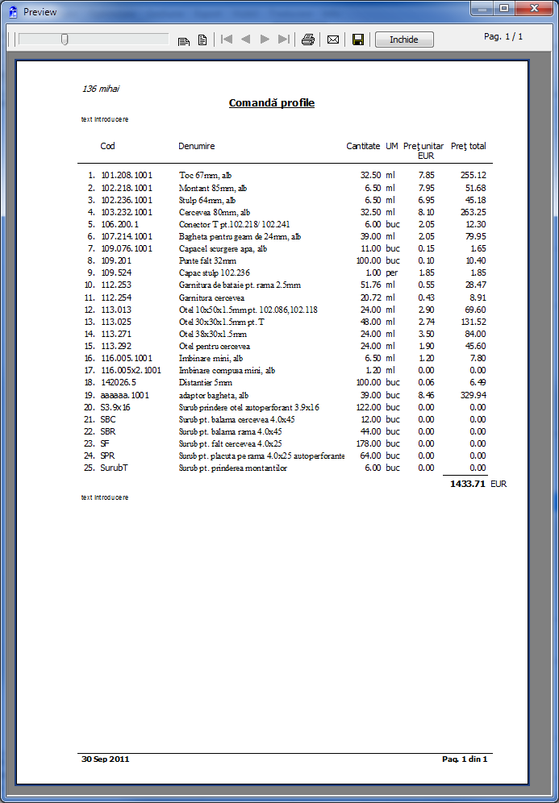Click unit 'per' in row 9

pos(392,273)
